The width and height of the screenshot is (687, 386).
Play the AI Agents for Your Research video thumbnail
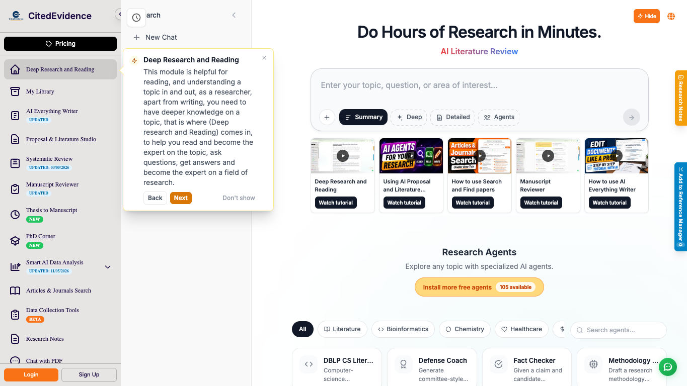pyautogui.click(x=411, y=156)
